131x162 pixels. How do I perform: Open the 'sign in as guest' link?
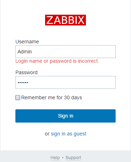click(x=68, y=134)
